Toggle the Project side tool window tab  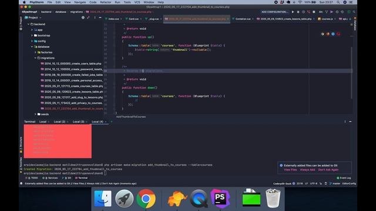point(21,23)
